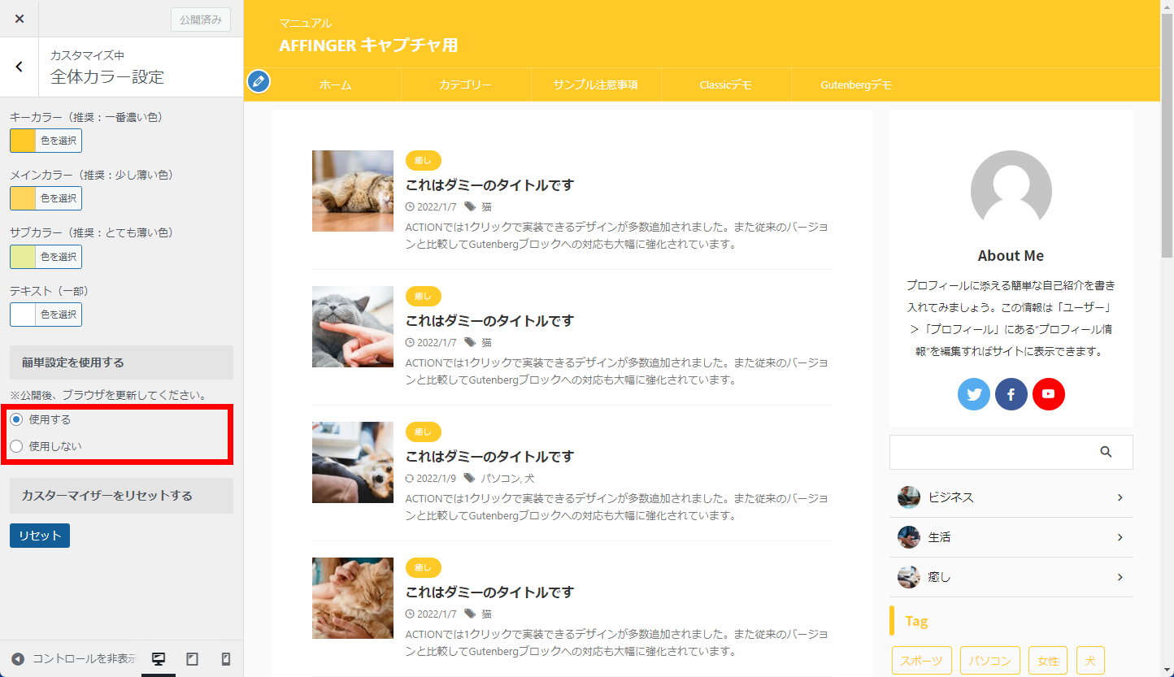Open the YouTube profile icon
The image size is (1174, 677).
click(x=1049, y=394)
